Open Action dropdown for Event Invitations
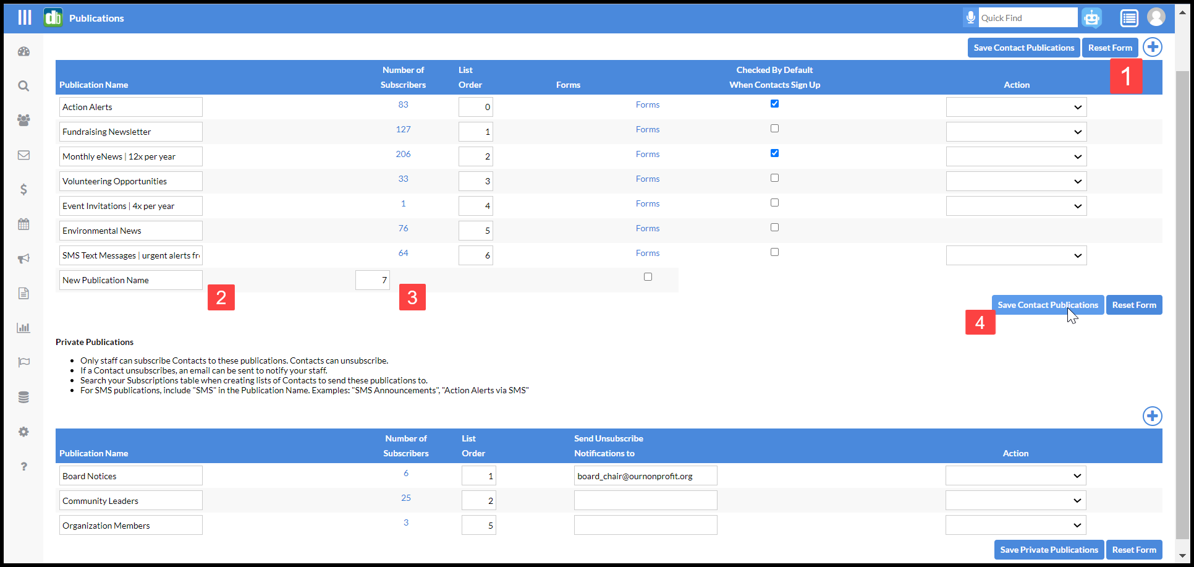 click(x=1016, y=206)
